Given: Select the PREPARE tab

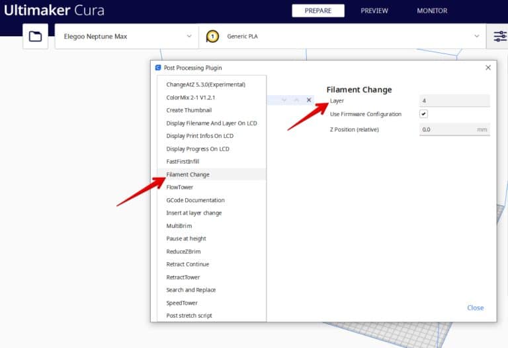Looking at the screenshot, I should point(318,11).
